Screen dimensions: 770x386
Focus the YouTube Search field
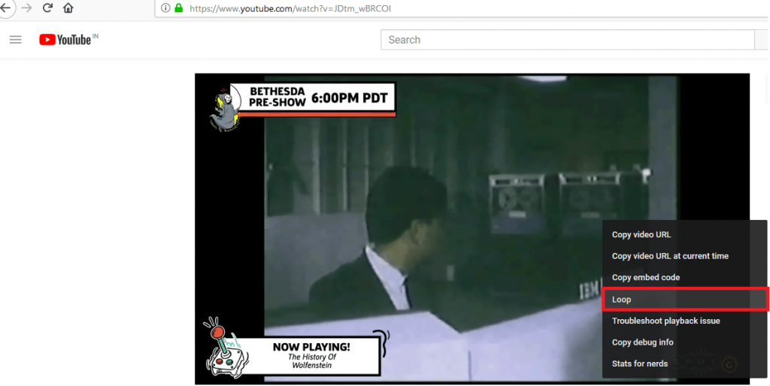(567, 40)
